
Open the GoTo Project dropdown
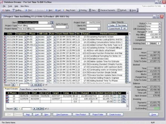(67, 27)
